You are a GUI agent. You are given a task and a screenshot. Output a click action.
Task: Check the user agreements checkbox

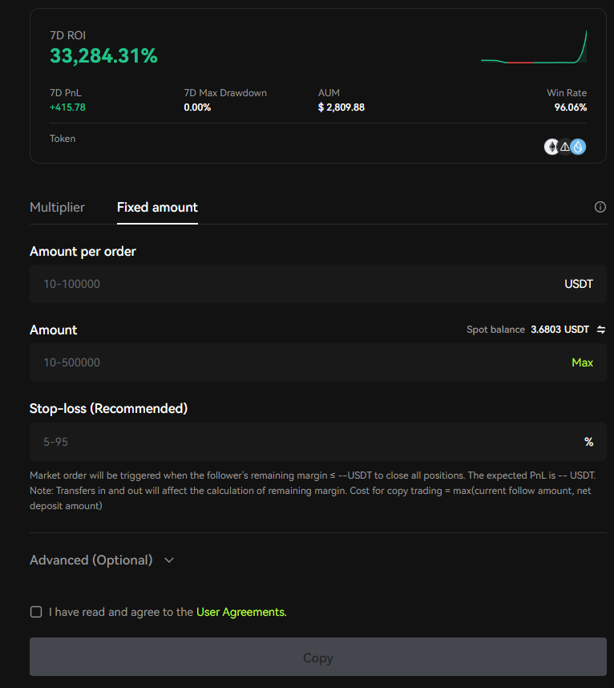[x=36, y=612]
